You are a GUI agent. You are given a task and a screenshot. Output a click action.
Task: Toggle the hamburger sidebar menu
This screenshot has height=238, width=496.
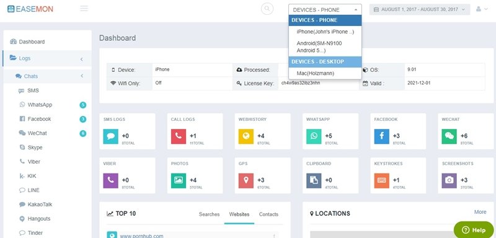(84, 9)
